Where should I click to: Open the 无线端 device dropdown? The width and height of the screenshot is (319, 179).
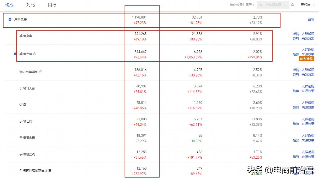coord(307,5)
